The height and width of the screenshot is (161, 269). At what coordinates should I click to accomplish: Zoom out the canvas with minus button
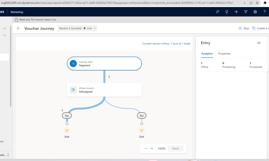click(x=146, y=148)
